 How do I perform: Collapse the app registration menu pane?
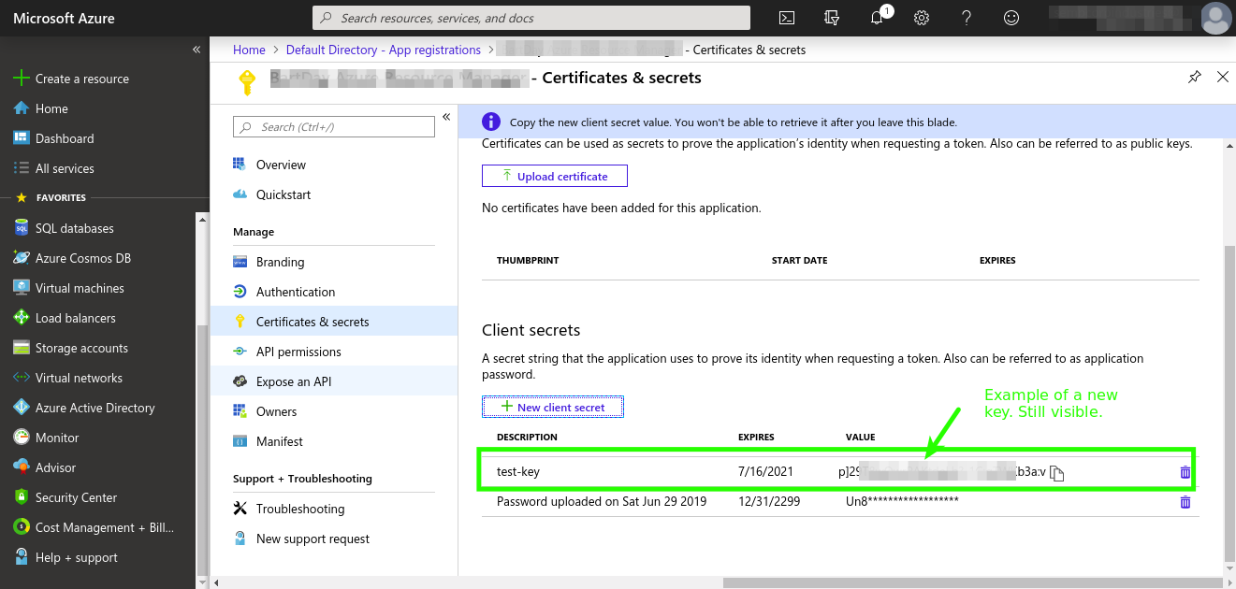[446, 117]
